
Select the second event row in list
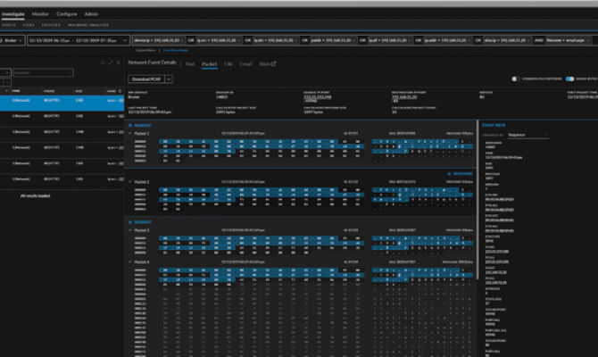(62, 119)
